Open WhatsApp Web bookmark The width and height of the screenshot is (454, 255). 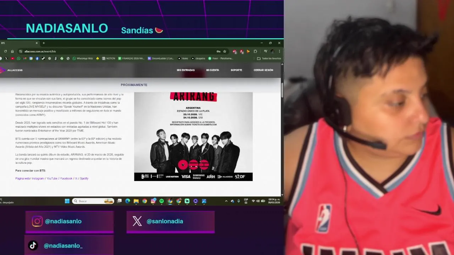click(x=83, y=58)
